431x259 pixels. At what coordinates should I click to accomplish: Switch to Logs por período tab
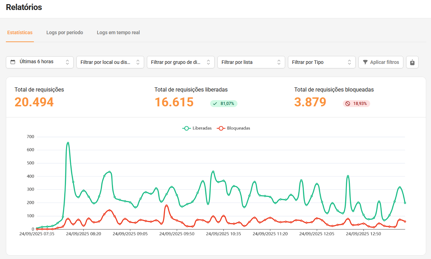[x=65, y=33]
